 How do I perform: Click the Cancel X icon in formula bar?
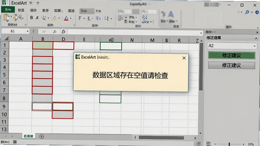click(44, 31)
